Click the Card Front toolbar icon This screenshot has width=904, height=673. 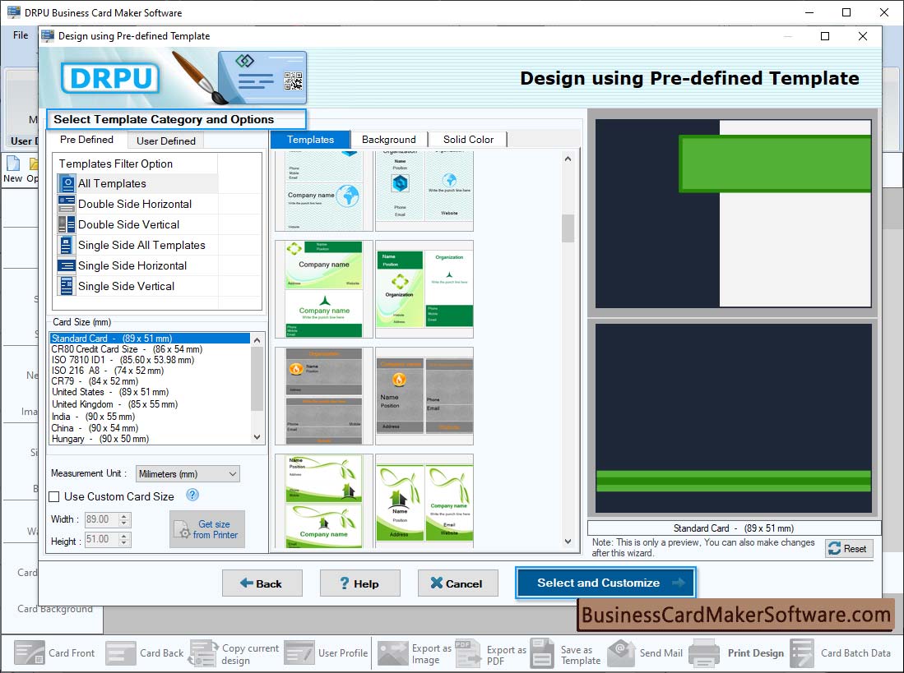(30, 652)
